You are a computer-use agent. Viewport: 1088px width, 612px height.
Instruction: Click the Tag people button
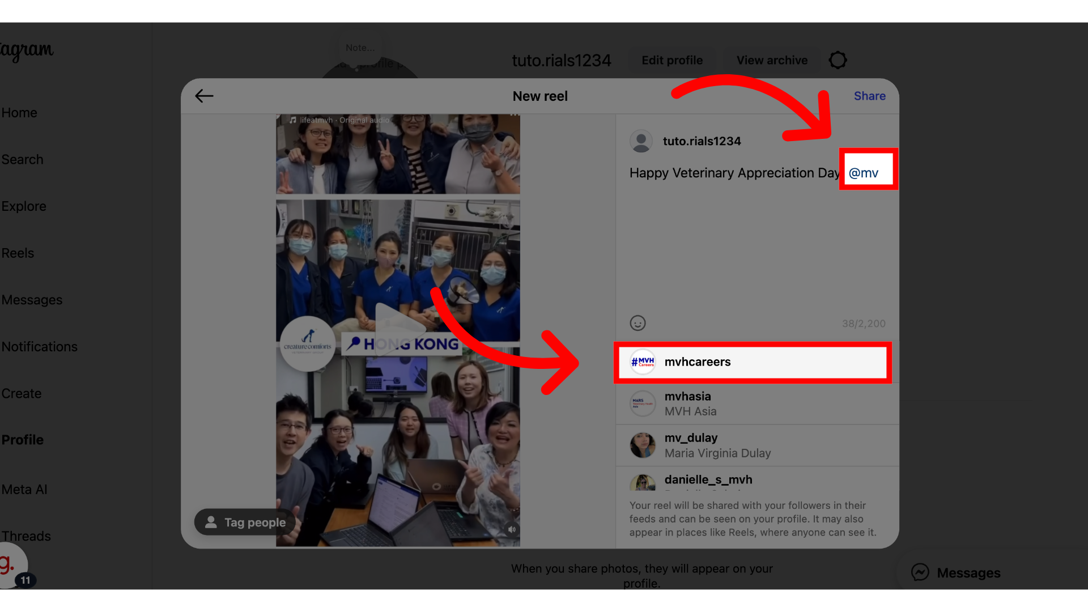tap(245, 522)
